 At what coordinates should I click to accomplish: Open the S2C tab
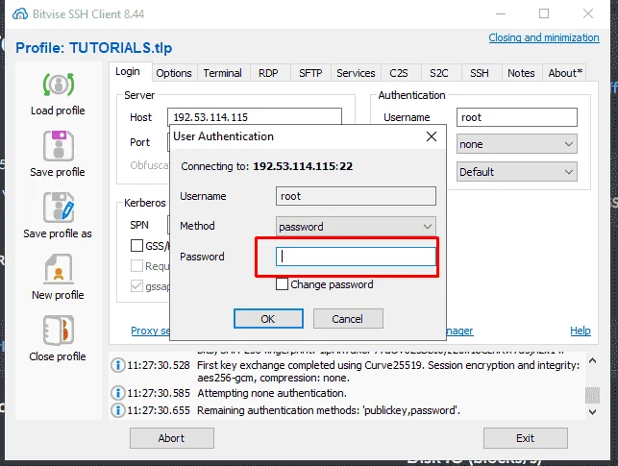point(439,73)
